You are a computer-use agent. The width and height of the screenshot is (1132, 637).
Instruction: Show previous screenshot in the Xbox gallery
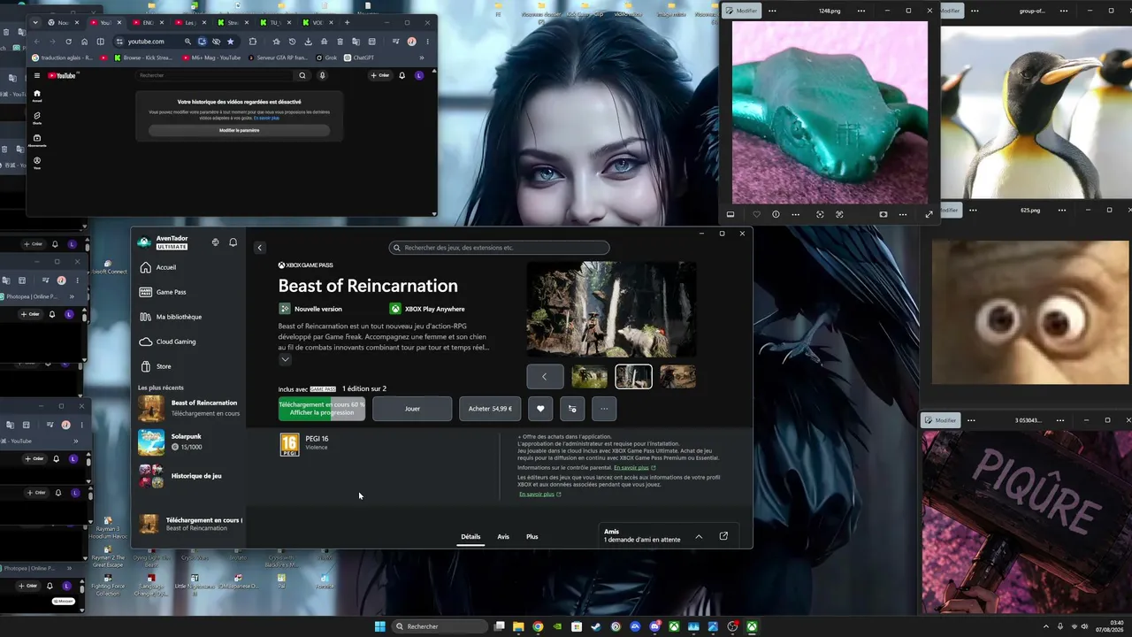click(545, 377)
